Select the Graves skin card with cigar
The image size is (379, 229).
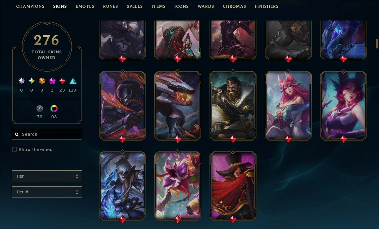tap(233, 106)
